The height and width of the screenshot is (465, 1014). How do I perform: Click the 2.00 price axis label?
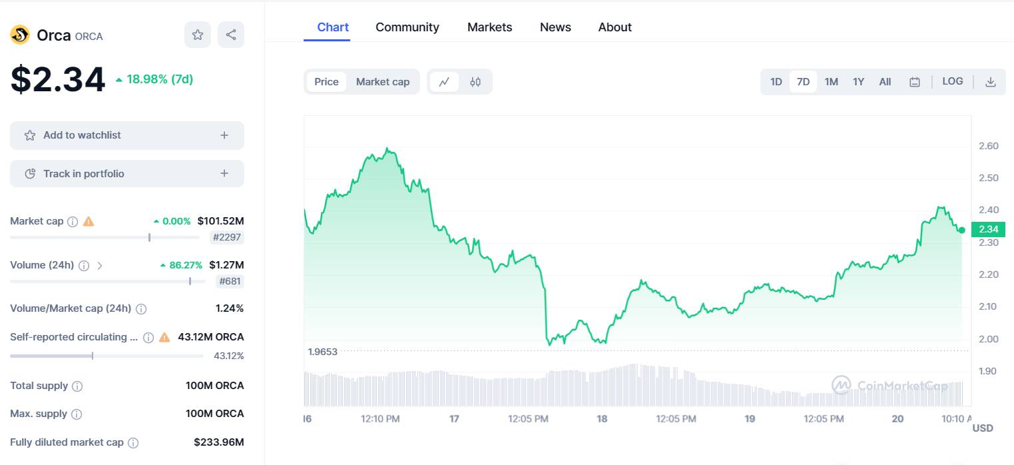[989, 339]
